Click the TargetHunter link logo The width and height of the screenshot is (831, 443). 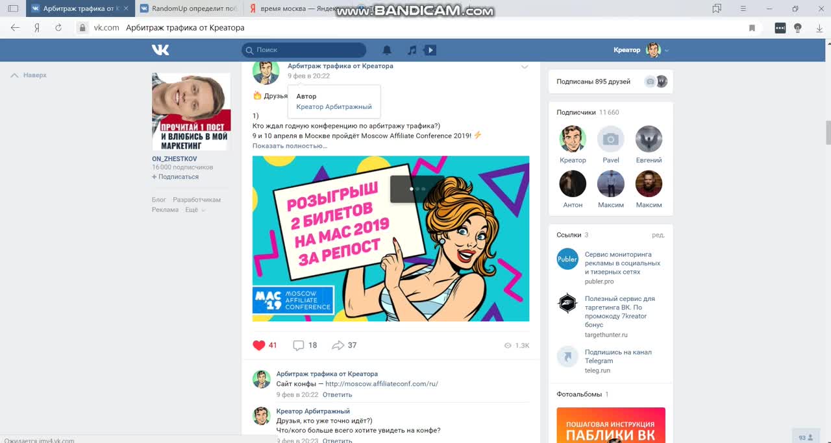[x=567, y=303]
